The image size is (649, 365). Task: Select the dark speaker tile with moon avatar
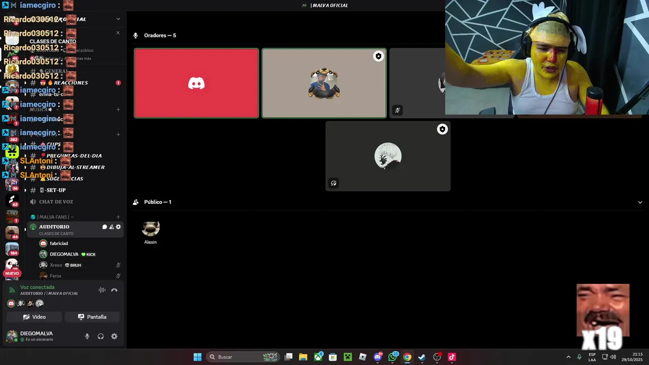pyautogui.click(x=388, y=156)
